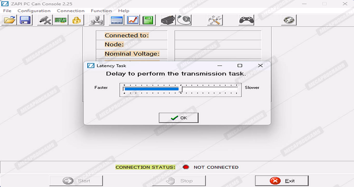Click the floppy disk save icon

[25, 20]
